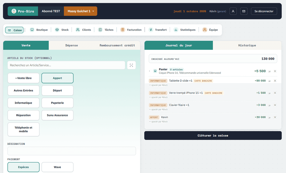
Task: Remove the Kevin apport entry
Action: point(275,117)
